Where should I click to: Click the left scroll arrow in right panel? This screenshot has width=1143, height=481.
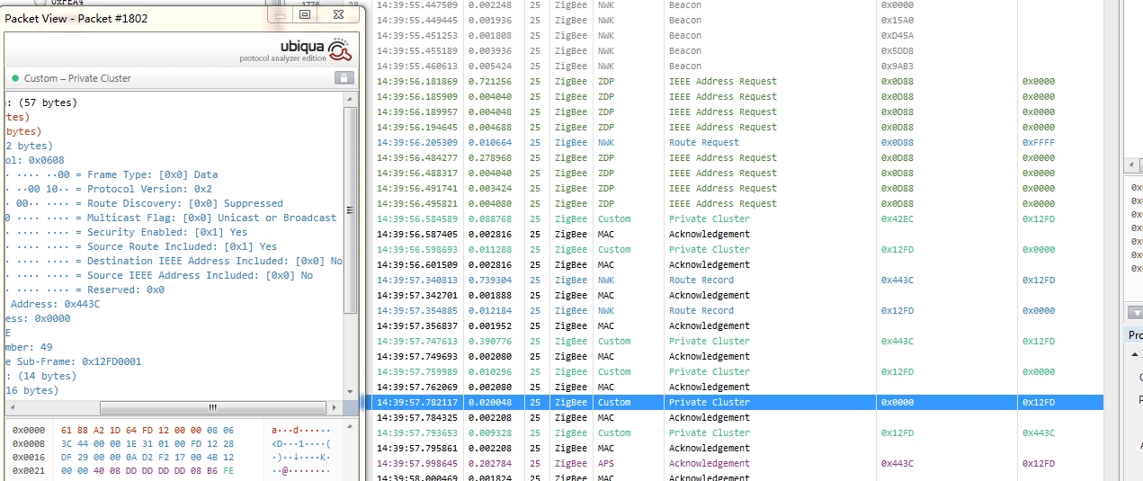[1131, 165]
